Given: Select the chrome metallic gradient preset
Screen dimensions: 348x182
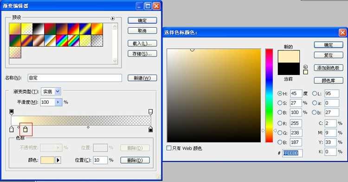Looking at the screenshot, I should coord(50,40).
